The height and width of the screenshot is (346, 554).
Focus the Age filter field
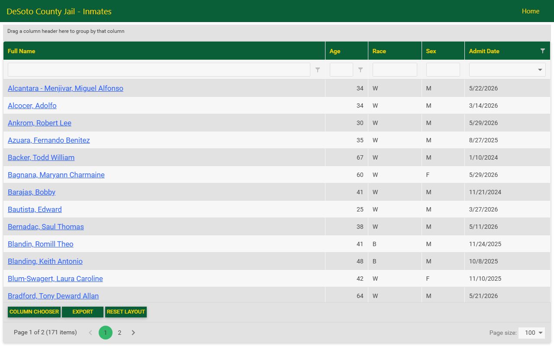click(341, 70)
